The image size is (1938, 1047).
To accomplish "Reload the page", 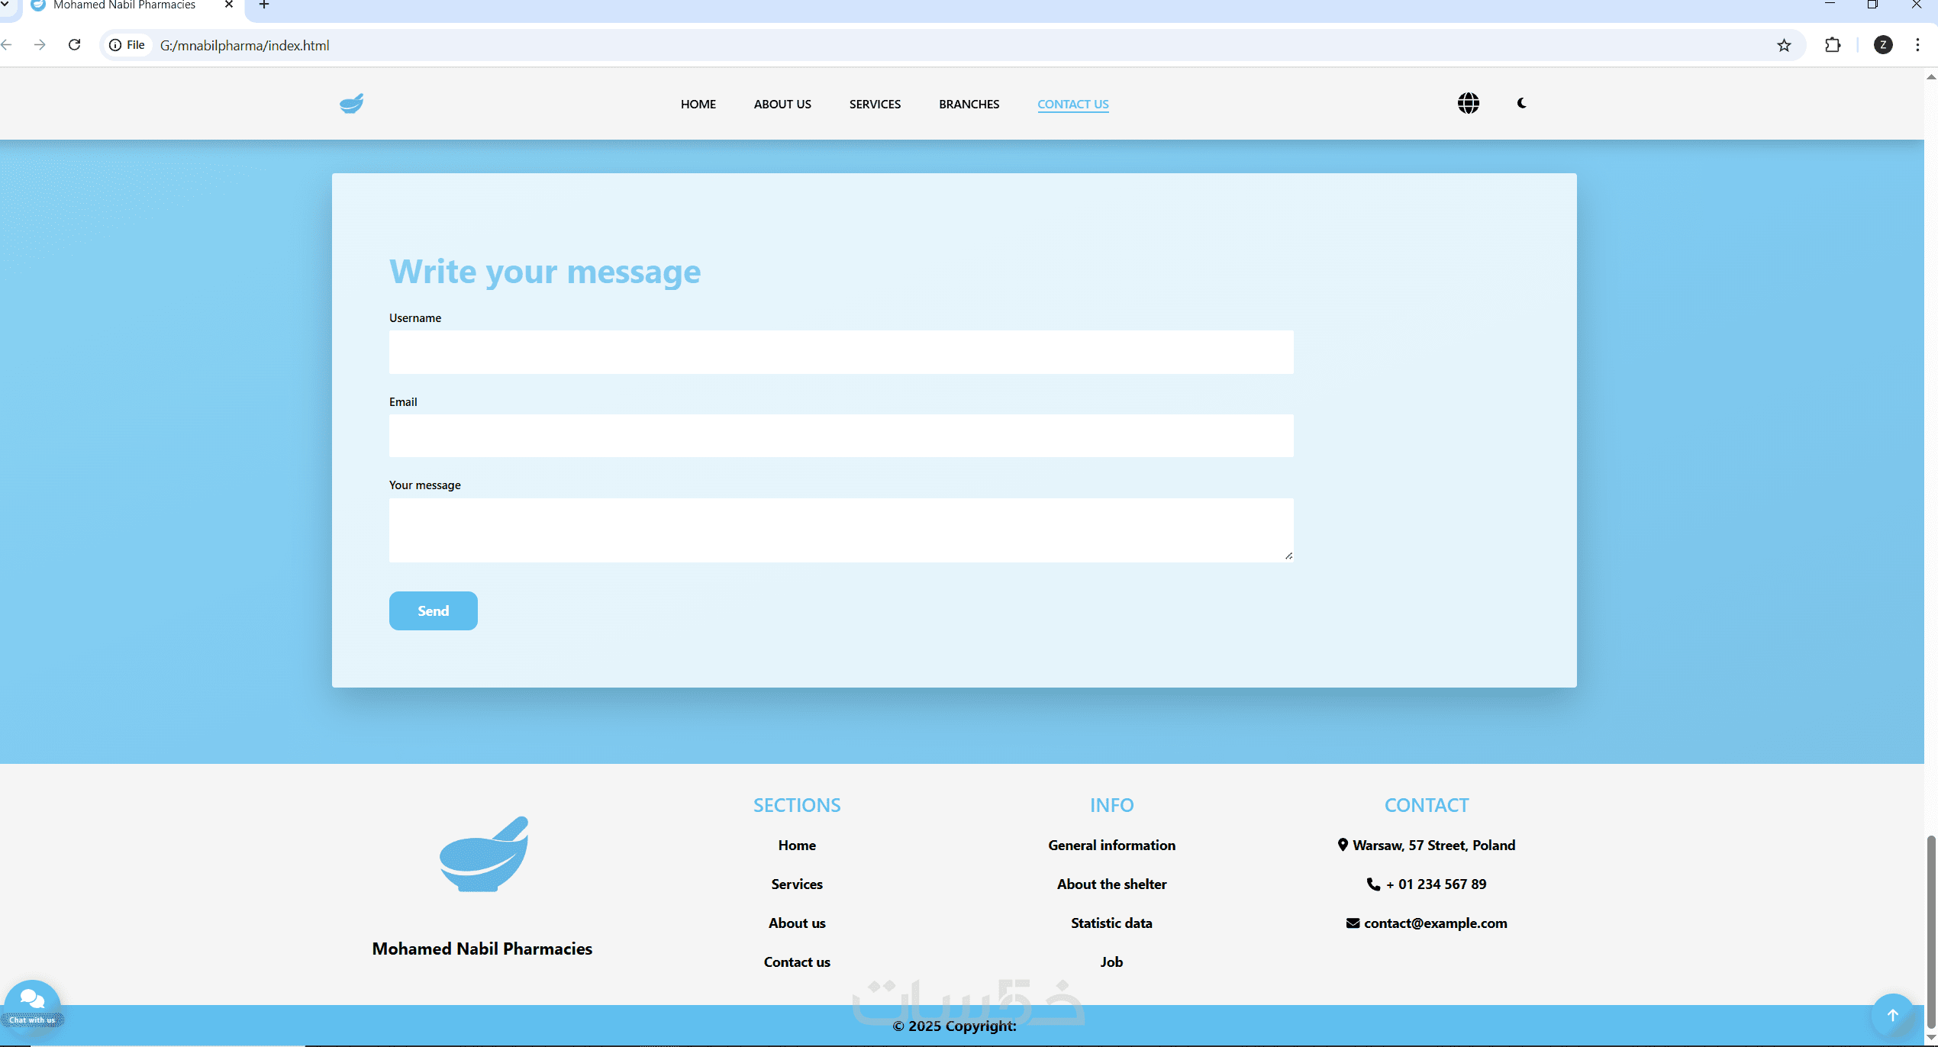I will tap(74, 45).
